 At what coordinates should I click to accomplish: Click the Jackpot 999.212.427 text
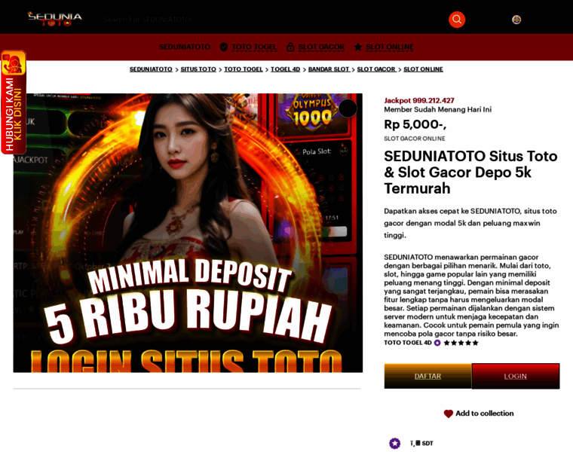point(419,100)
